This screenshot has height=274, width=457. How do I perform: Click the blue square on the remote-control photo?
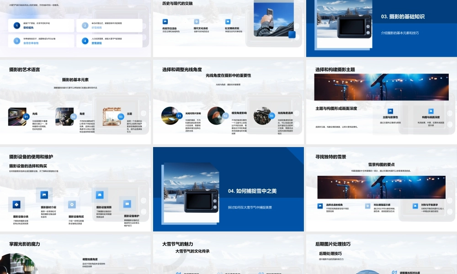292,35
